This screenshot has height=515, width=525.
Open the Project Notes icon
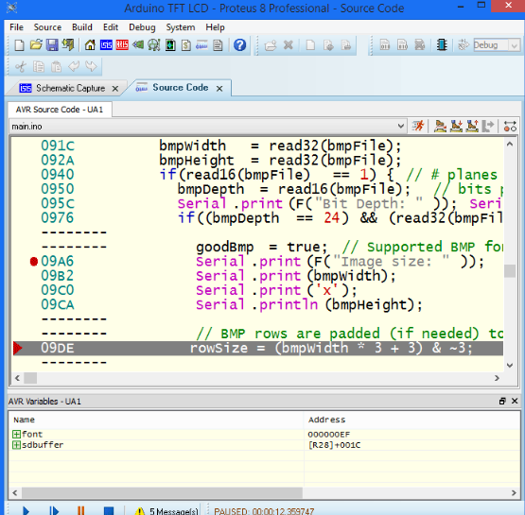coord(218,44)
